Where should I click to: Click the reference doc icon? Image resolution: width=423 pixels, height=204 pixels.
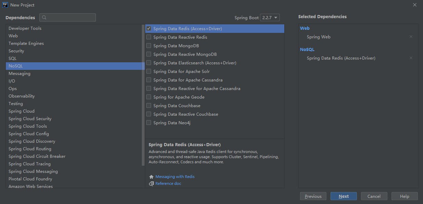[151, 184]
